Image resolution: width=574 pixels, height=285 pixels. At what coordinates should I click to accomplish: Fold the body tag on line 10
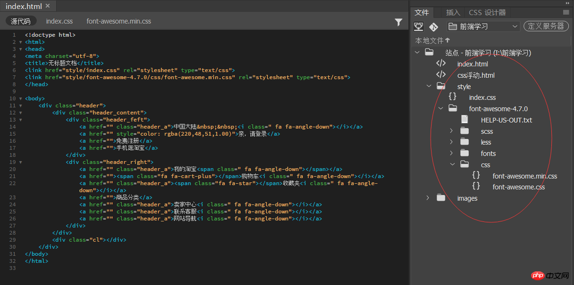coord(20,98)
